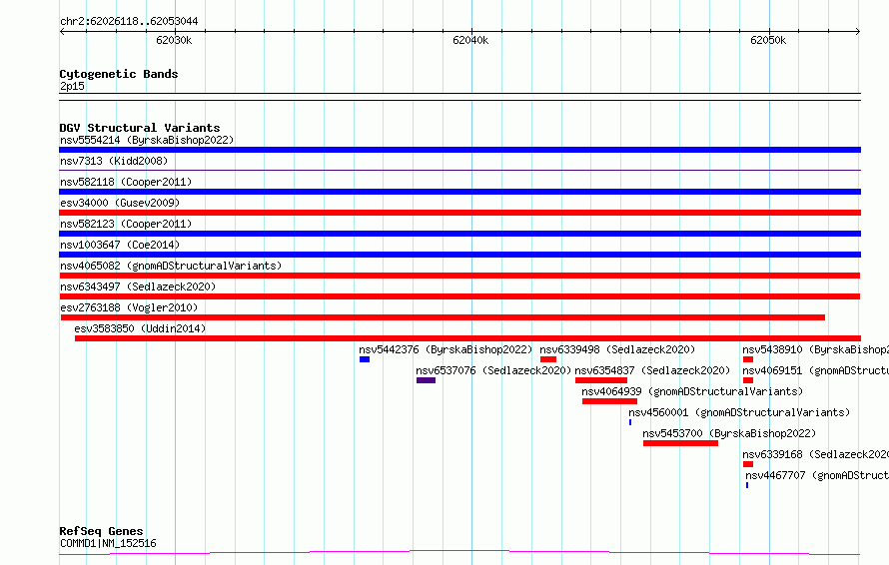Click the red bar under nsv5453700
Image resolution: width=889 pixels, height=565 pixels.
pyautogui.click(x=680, y=443)
